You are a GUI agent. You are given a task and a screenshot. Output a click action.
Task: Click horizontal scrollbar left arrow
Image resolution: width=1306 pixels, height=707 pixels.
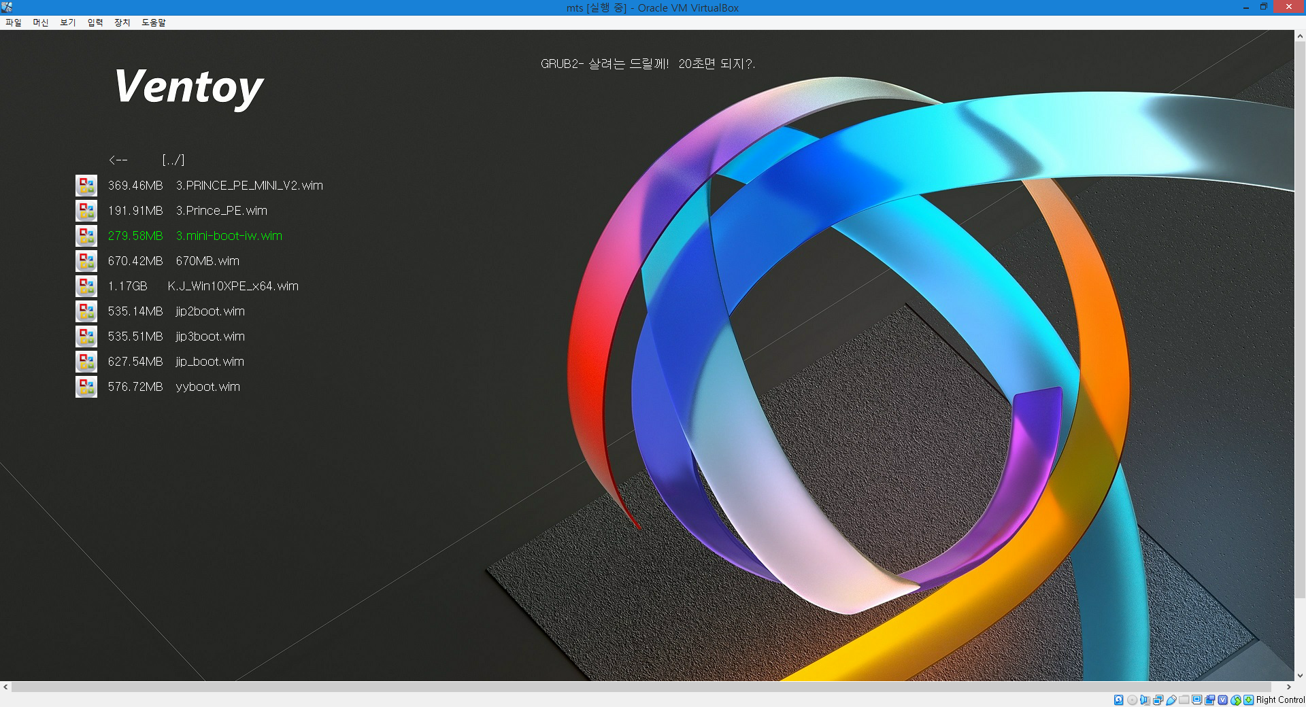coord(5,687)
